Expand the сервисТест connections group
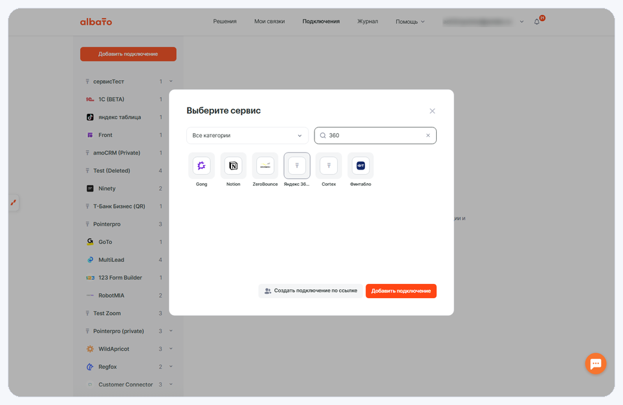This screenshot has width=623, height=405. click(171, 82)
